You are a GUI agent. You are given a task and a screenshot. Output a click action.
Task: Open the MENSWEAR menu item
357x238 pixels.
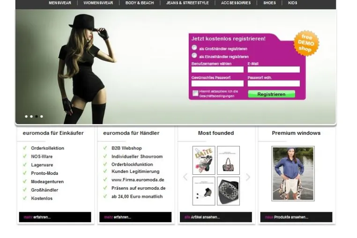pos(60,3)
